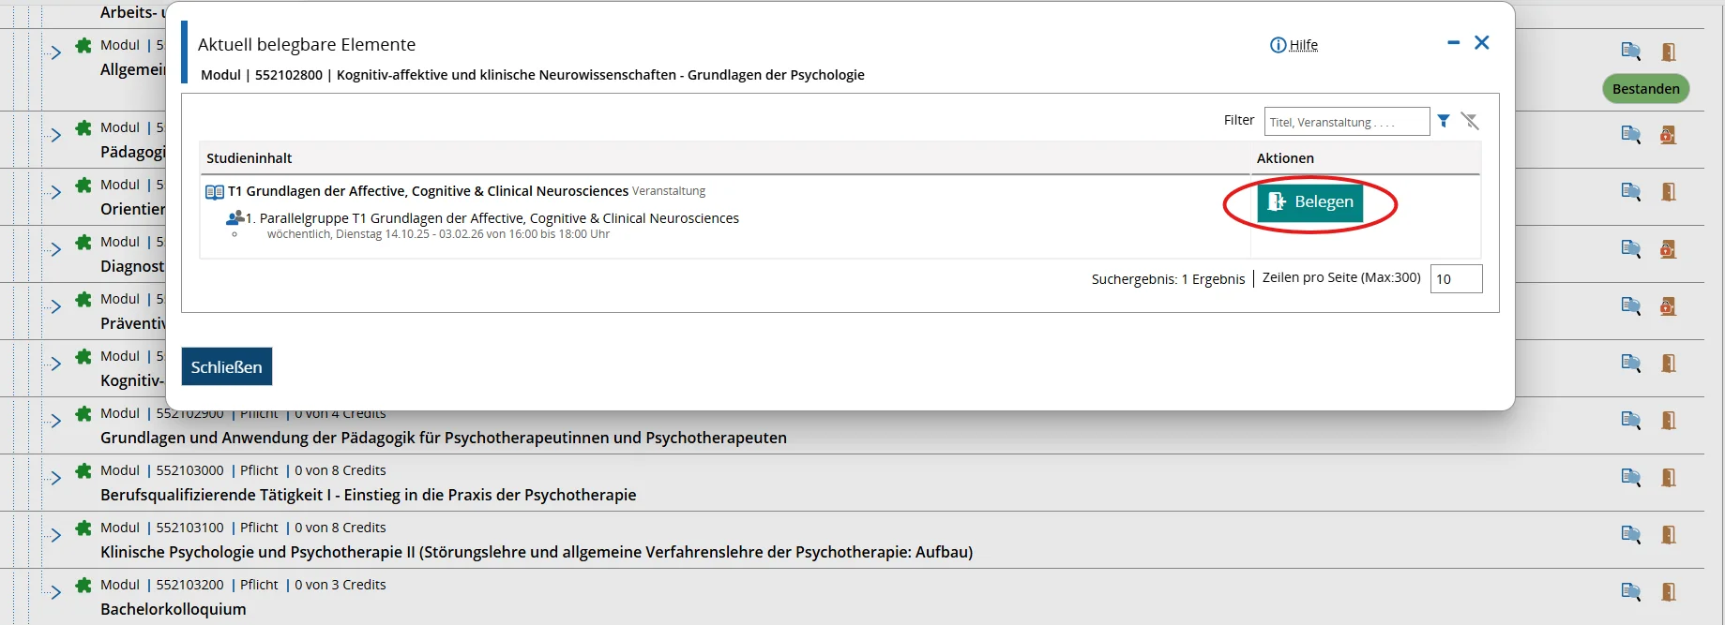Click the Parallelgruppe people group icon
This screenshot has width=1725, height=625.
tap(235, 218)
